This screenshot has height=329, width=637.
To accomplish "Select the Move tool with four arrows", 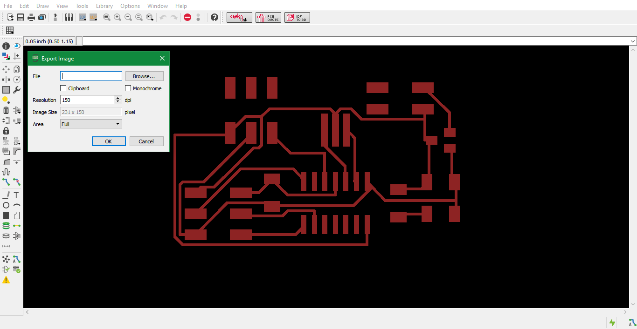I will tap(6, 69).
